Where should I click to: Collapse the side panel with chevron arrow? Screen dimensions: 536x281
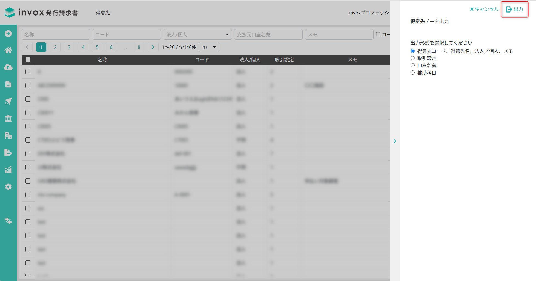pos(395,141)
